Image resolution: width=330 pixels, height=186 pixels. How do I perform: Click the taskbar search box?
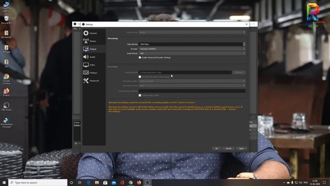tap(38, 182)
